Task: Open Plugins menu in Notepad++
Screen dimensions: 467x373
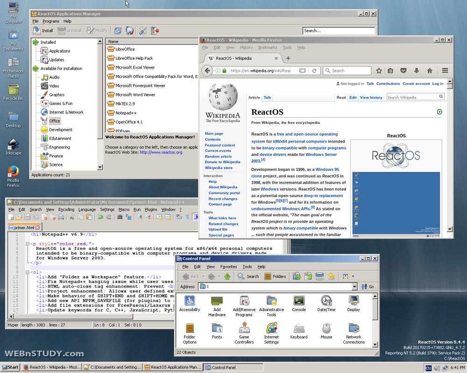Action: pos(151,209)
